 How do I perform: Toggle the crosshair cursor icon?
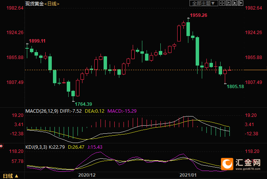point(222,3)
